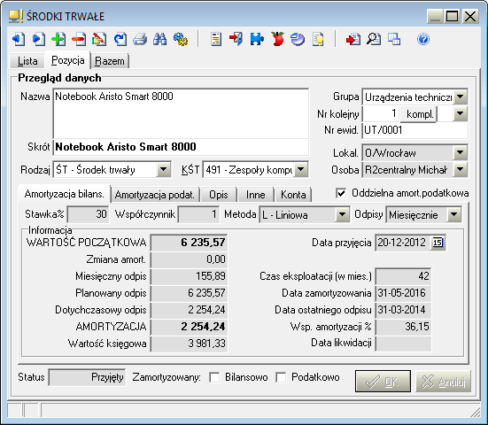488x425 pixels.
Task: Expand the Osoba dropdown
Action: point(461,170)
